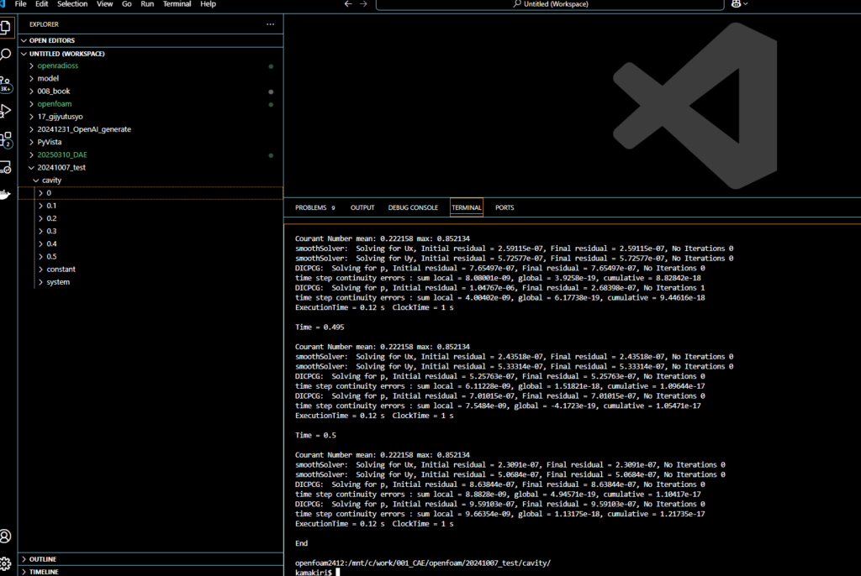Open the Remote Explorer view
Viewport: 861px width, 576px height.
click(x=7, y=166)
